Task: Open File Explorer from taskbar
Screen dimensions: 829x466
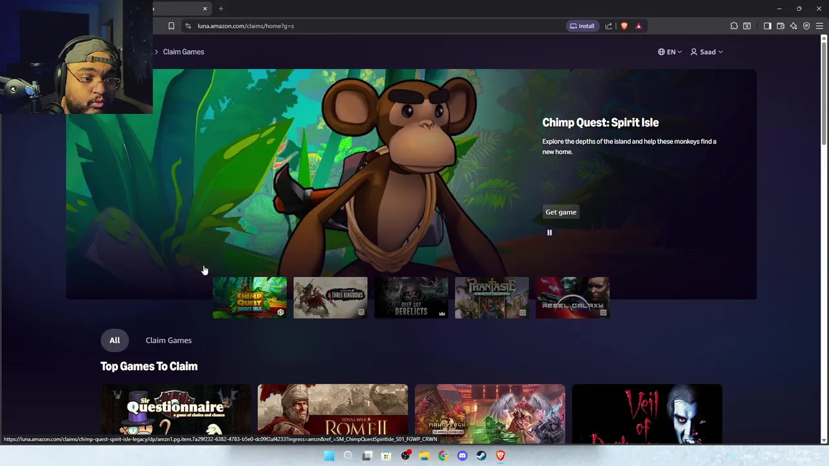Action: 424,456
